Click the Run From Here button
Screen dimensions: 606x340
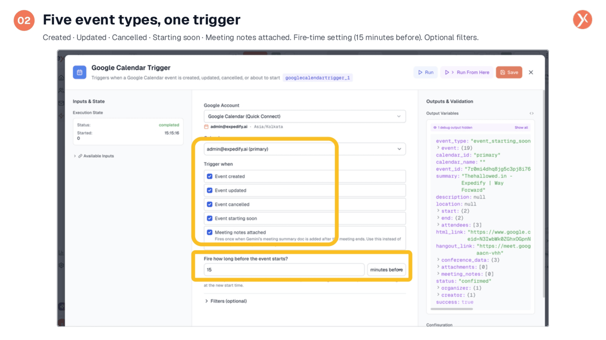[467, 72]
